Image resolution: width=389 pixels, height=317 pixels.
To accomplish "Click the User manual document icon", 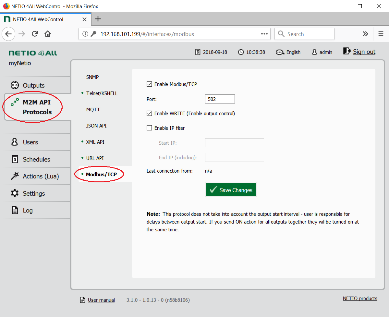I will point(83,300).
